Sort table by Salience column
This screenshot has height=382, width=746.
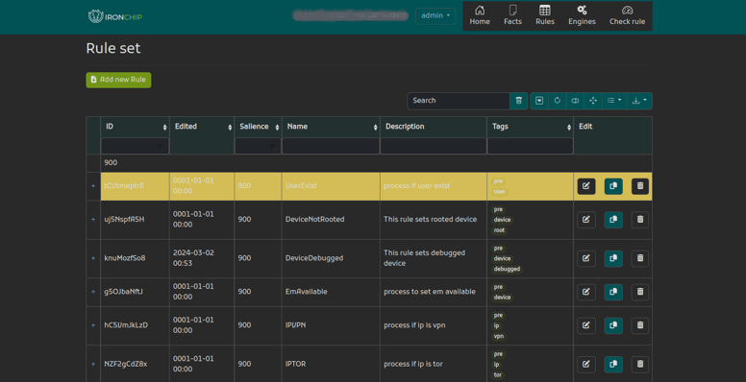(259, 127)
